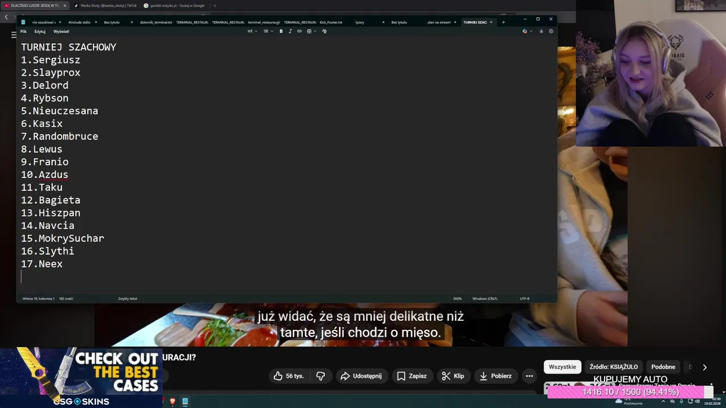Click the 260% zoom level in status bar
This screenshot has height=408, width=726.
(x=457, y=299)
